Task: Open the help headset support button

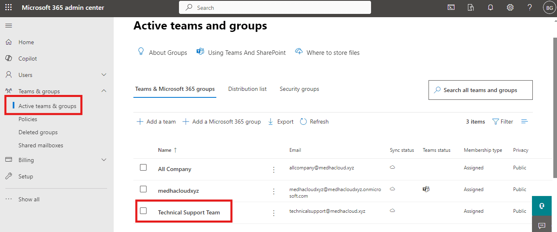Action: [x=541, y=206]
